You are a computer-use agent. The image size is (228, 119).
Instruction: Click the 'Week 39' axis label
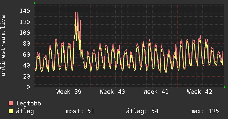pos(69,92)
